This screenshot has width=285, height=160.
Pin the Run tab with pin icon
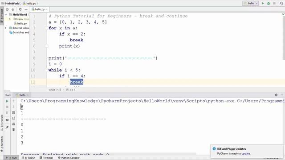coord(7,128)
